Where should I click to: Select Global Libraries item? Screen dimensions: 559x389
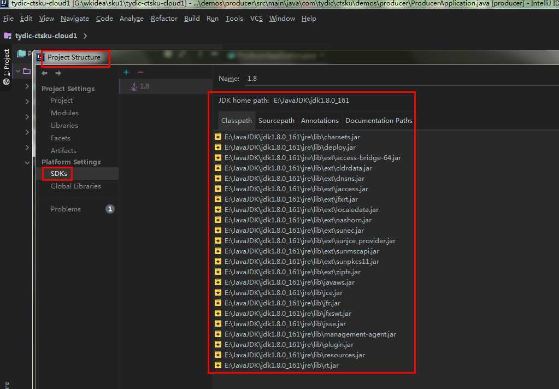(x=75, y=186)
